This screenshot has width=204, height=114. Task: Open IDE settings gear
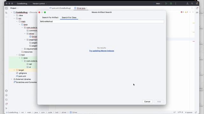coord(197,3)
